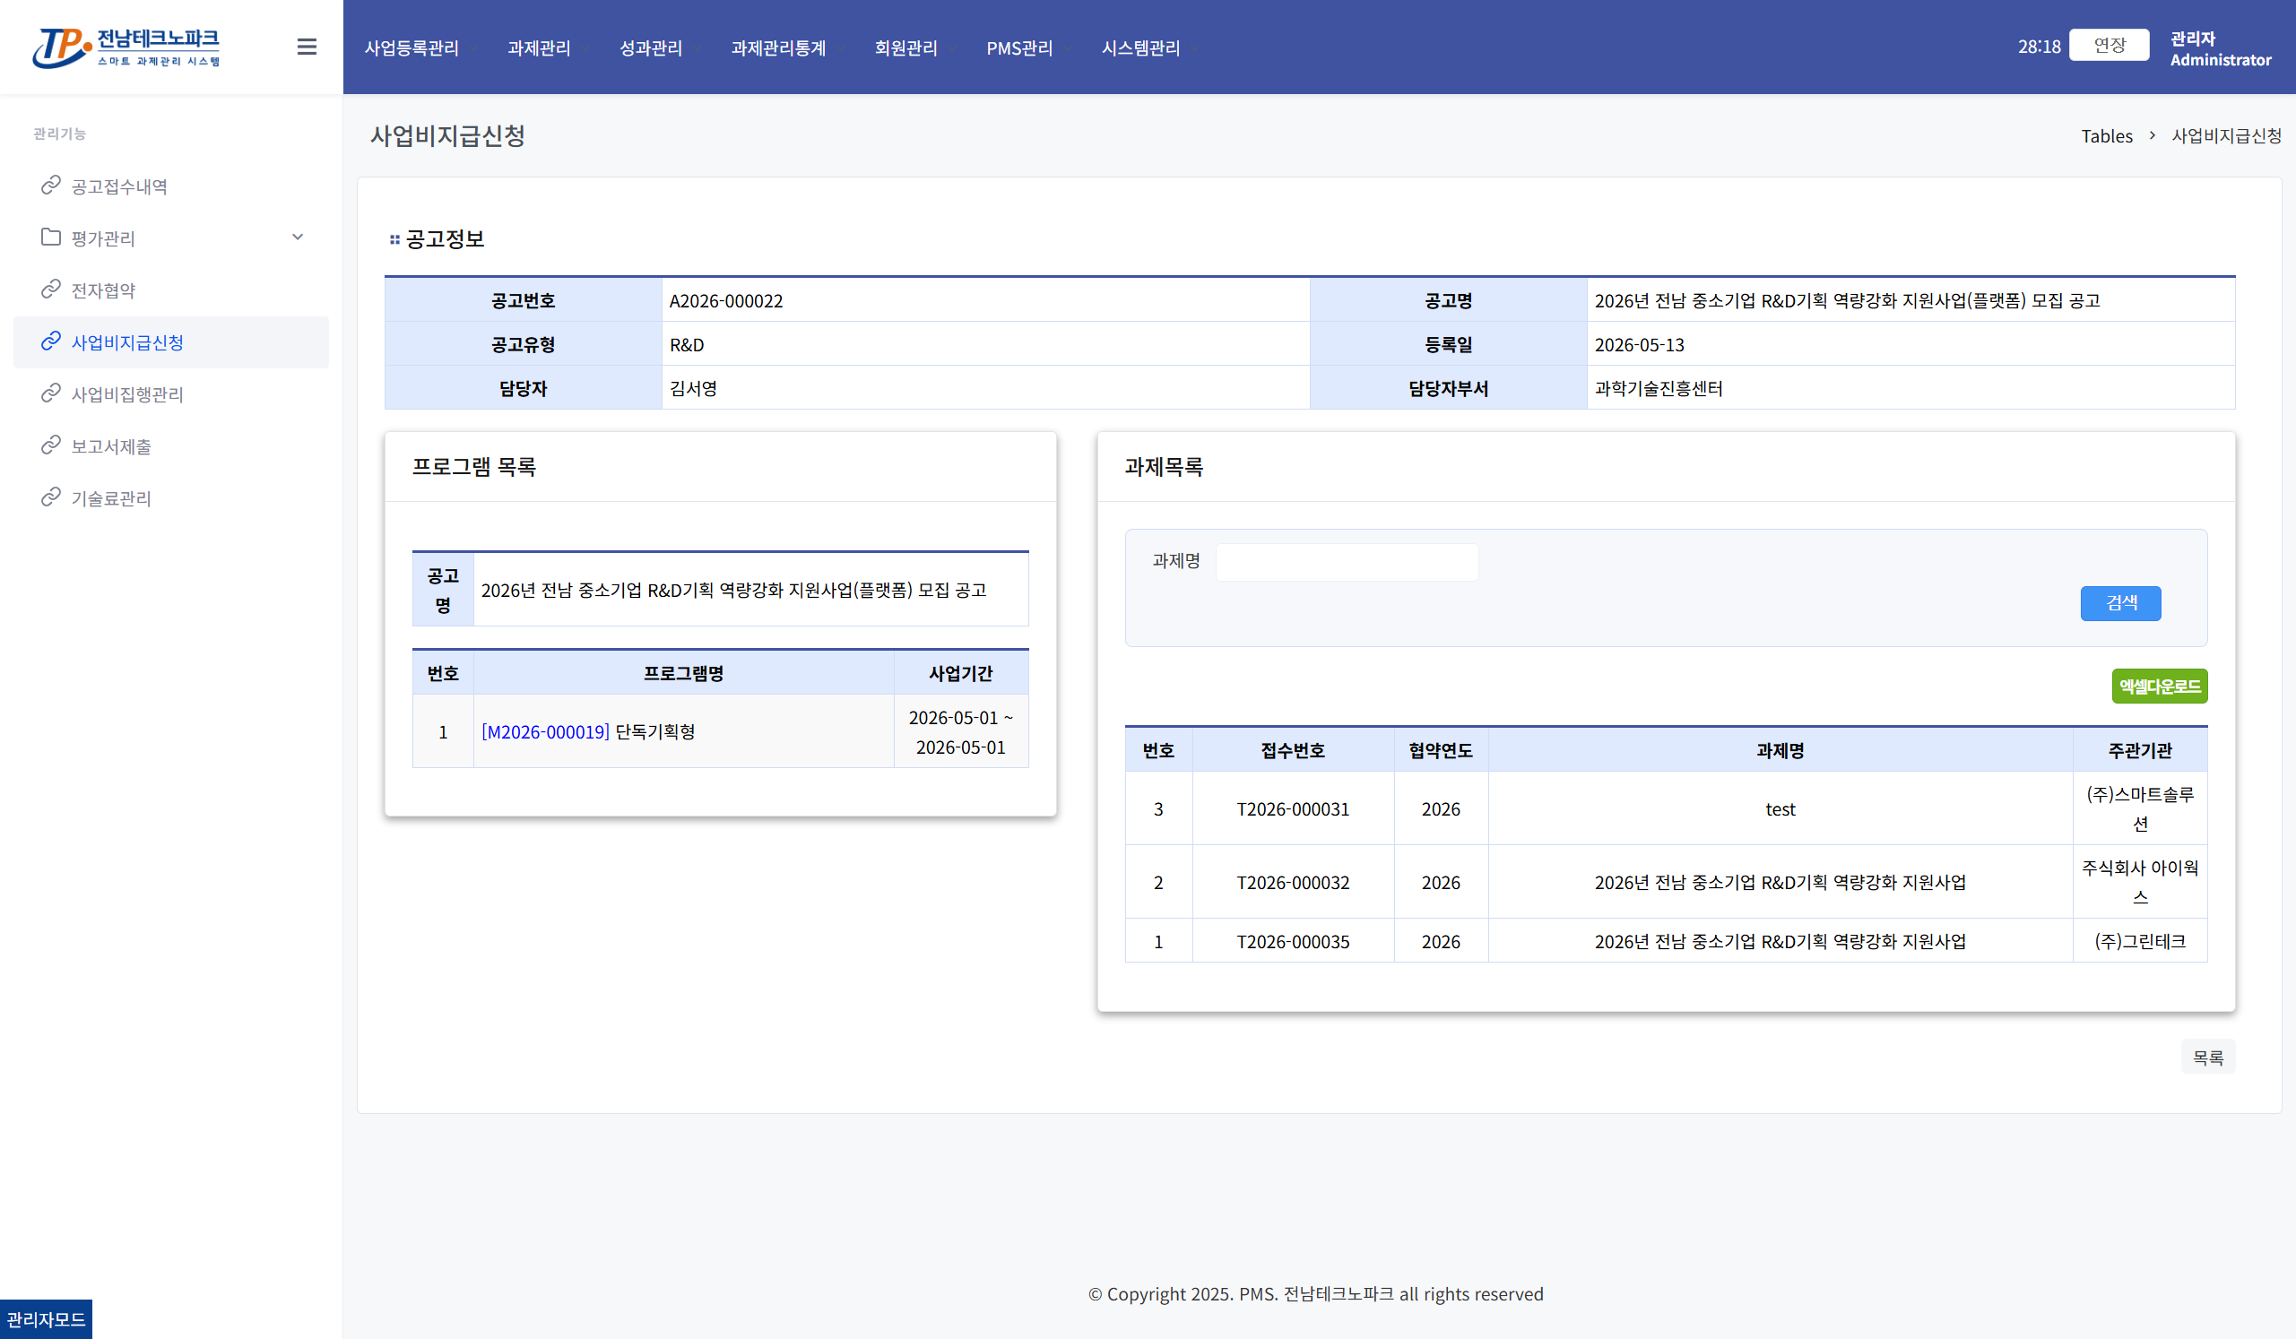Click the 관리자모드 badge
Image resolution: width=2296 pixels, height=1339 pixels.
click(46, 1319)
